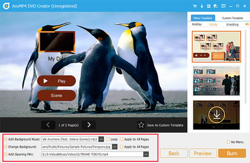This screenshot has height=163, width=250.
Task: Switch to Custom Template tab
Action: coord(232,18)
